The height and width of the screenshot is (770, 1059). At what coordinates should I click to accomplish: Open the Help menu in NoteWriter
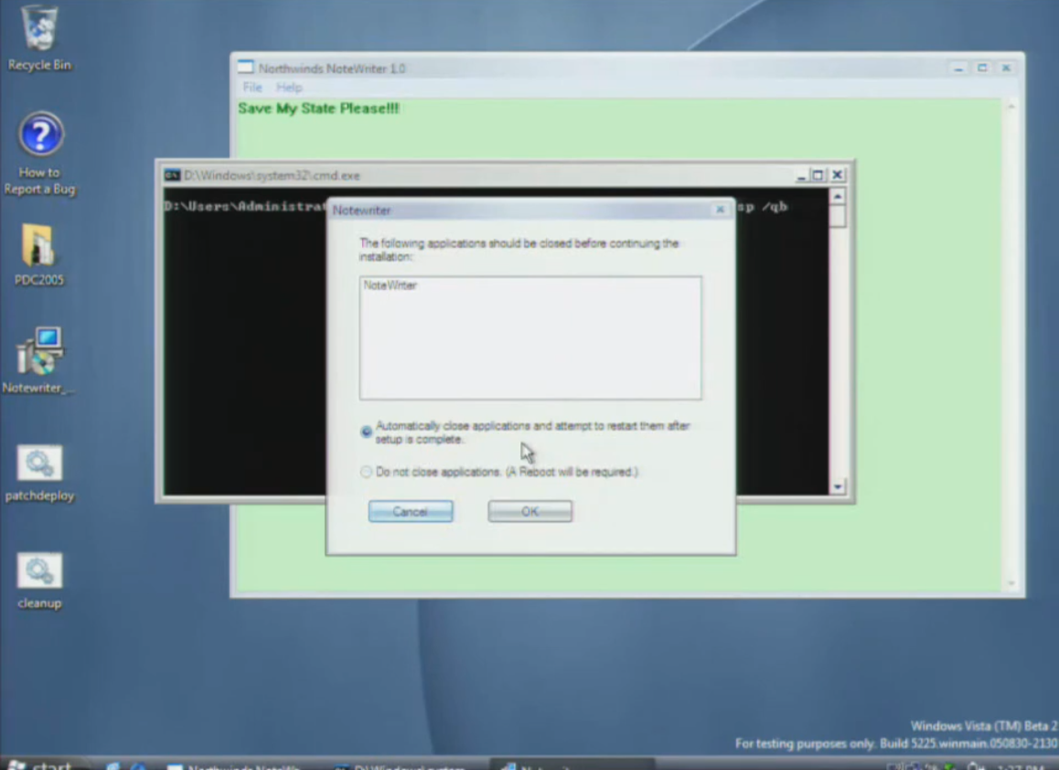tap(289, 87)
